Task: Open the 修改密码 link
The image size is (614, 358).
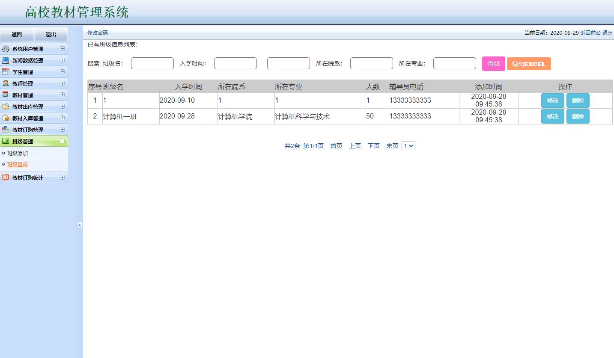Action: click(97, 33)
